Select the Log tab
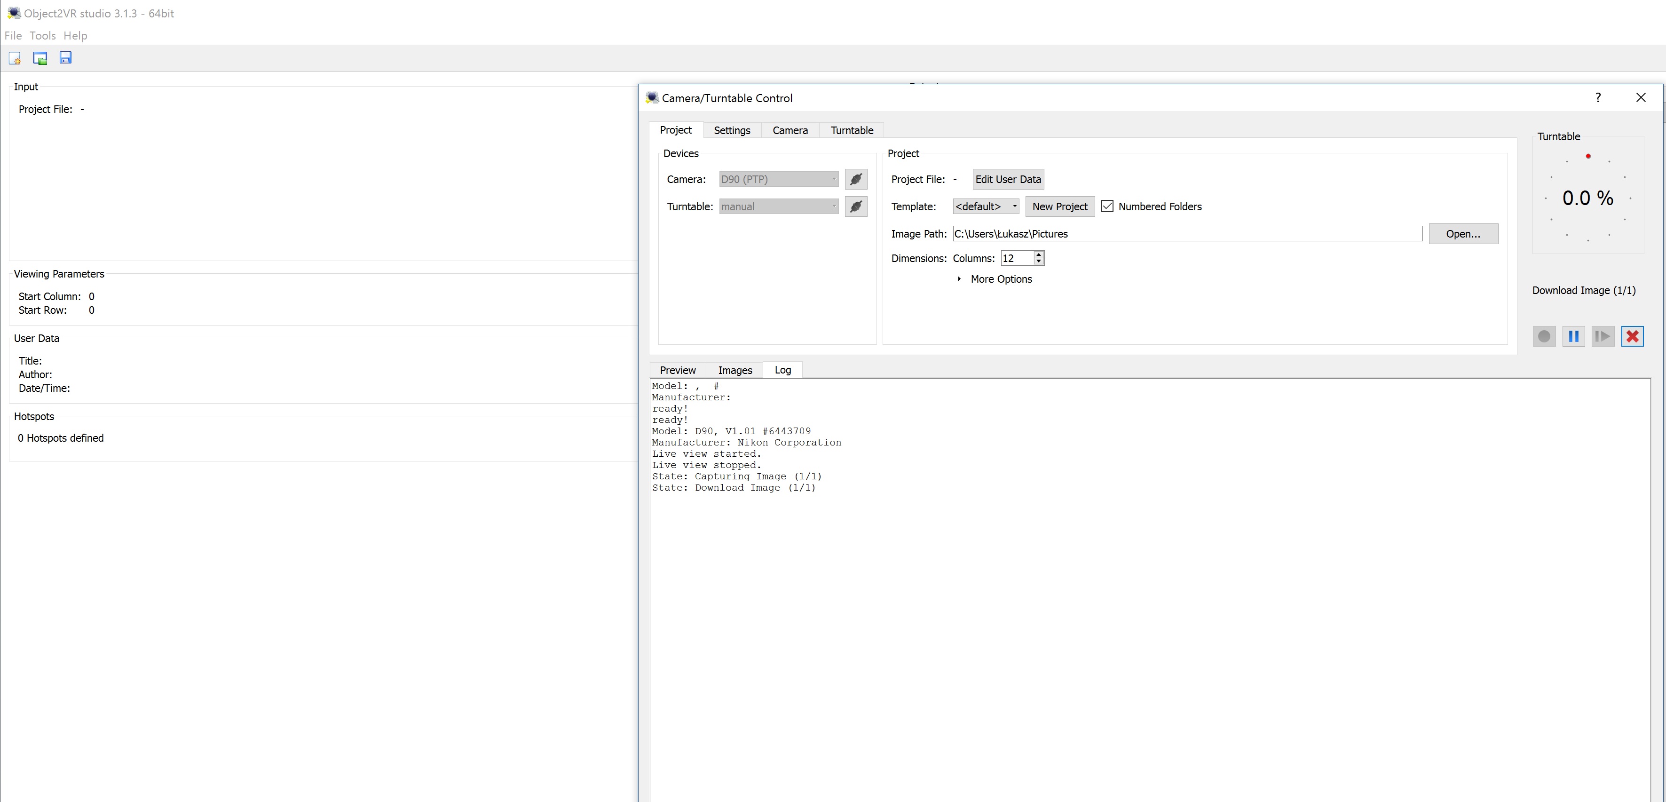Image resolution: width=1666 pixels, height=802 pixels. pyautogui.click(x=782, y=370)
